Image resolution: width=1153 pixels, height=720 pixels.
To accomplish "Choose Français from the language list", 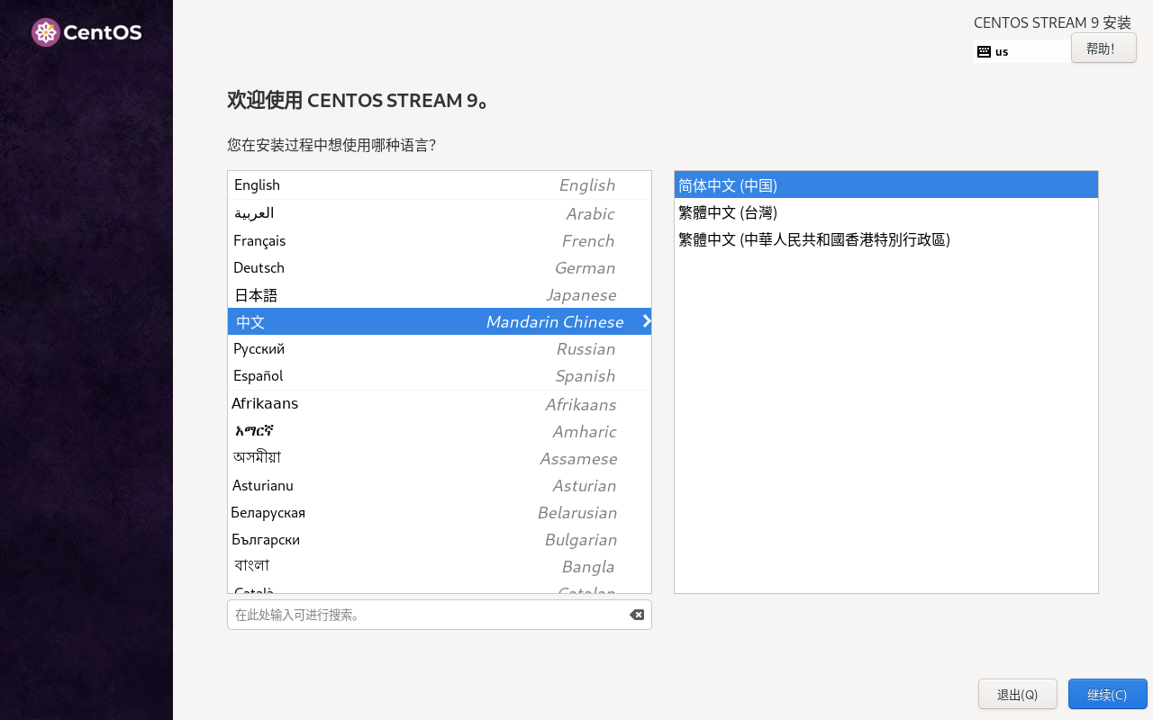I will [x=440, y=240].
